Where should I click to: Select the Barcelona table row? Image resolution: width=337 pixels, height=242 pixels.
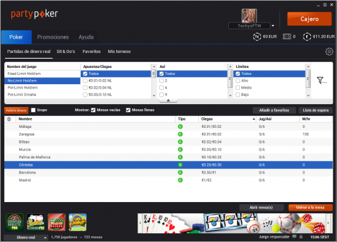tap(169, 173)
